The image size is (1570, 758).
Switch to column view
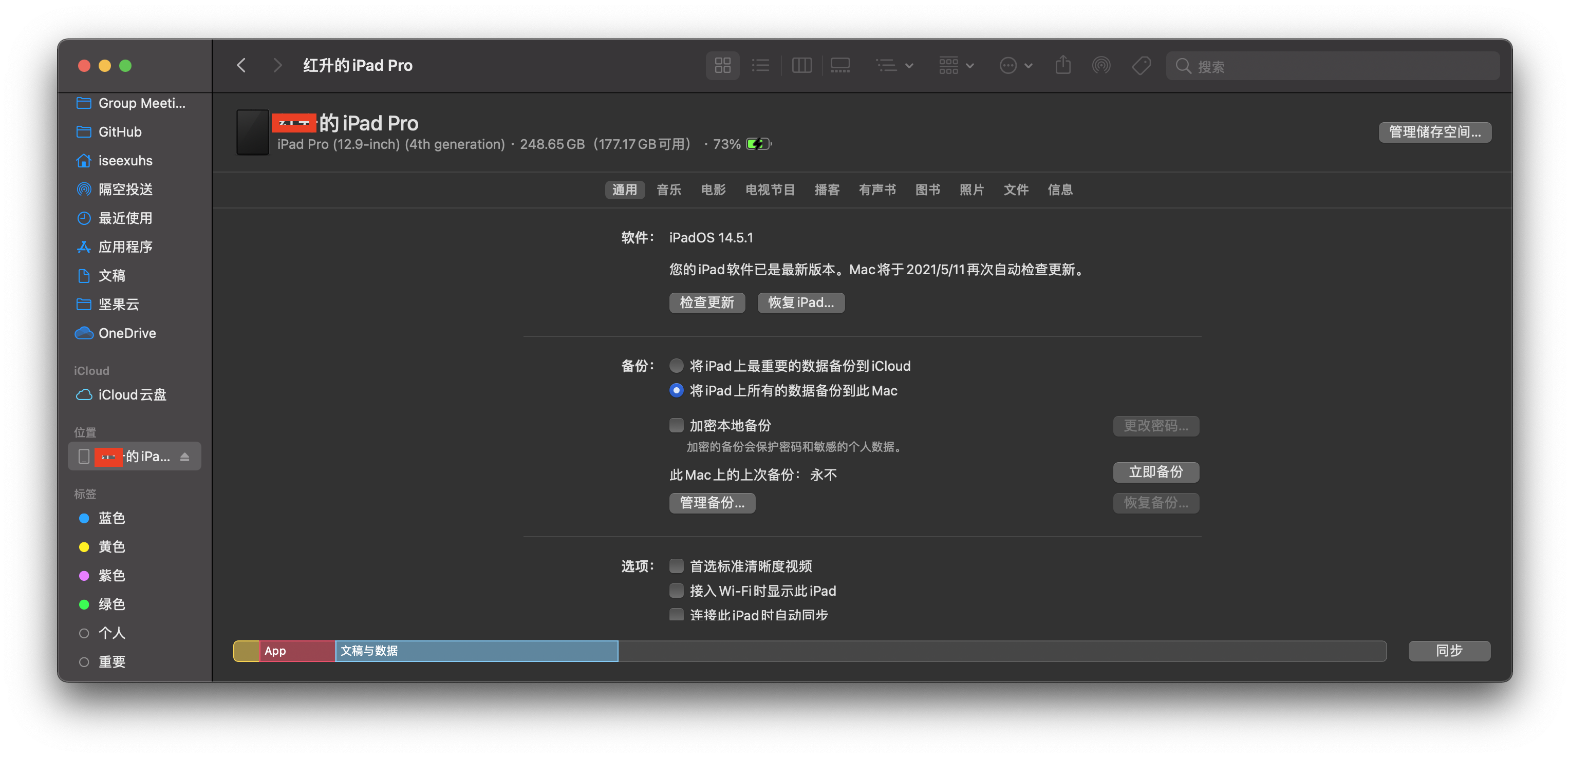(801, 65)
